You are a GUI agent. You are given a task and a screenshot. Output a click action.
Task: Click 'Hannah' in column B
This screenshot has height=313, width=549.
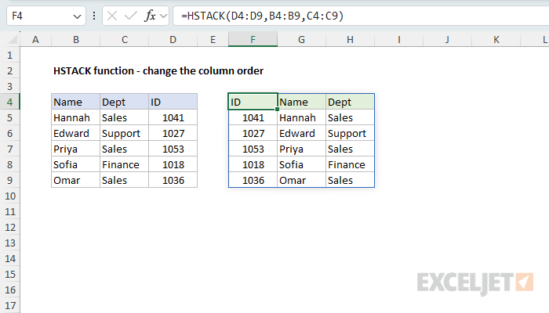pyautogui.click(x=75, y=117)
